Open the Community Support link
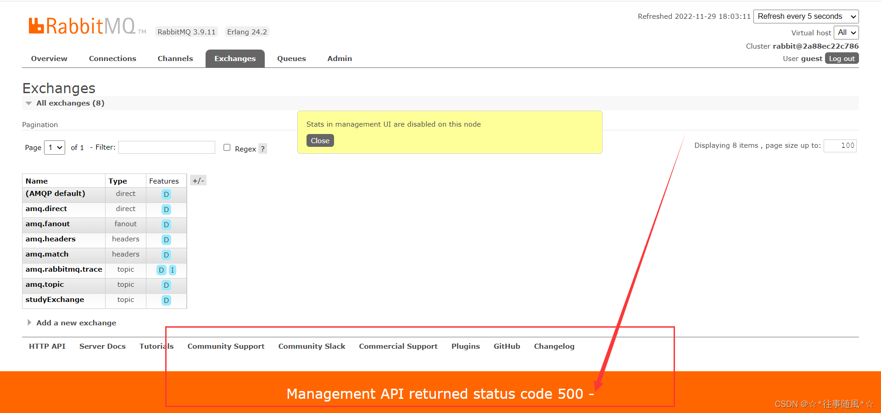 [226, 346]
